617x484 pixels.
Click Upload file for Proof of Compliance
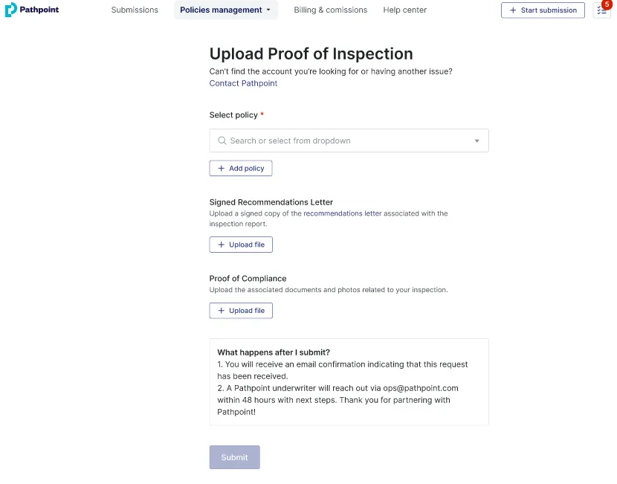242,311
